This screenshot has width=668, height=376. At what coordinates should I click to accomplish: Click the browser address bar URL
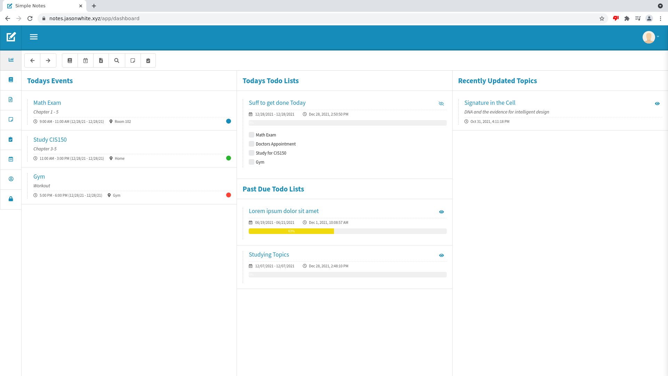click(x=94, y=18)
